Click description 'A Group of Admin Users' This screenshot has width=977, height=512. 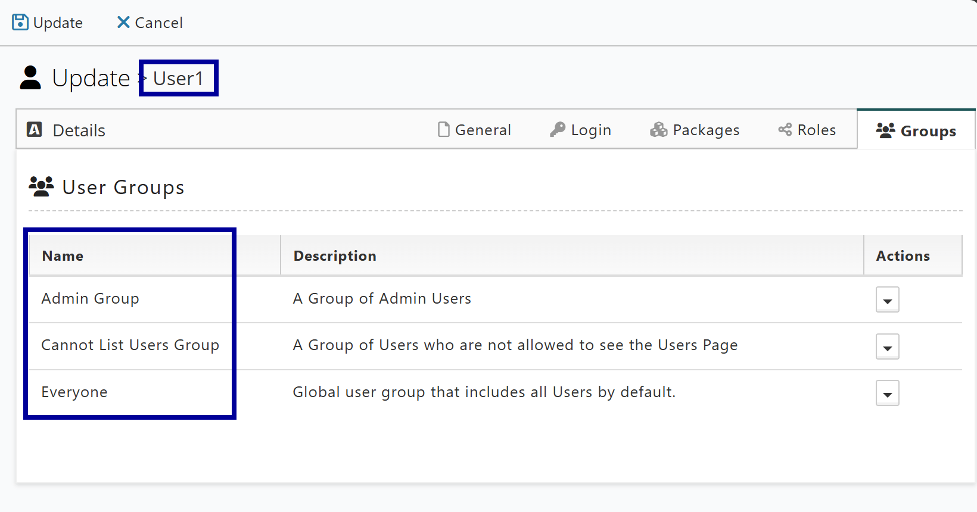point(382,298)
